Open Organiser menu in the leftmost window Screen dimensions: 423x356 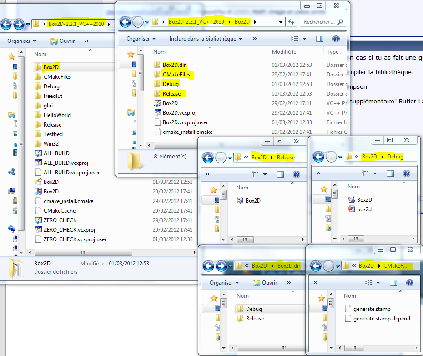(x=22, y=41)
